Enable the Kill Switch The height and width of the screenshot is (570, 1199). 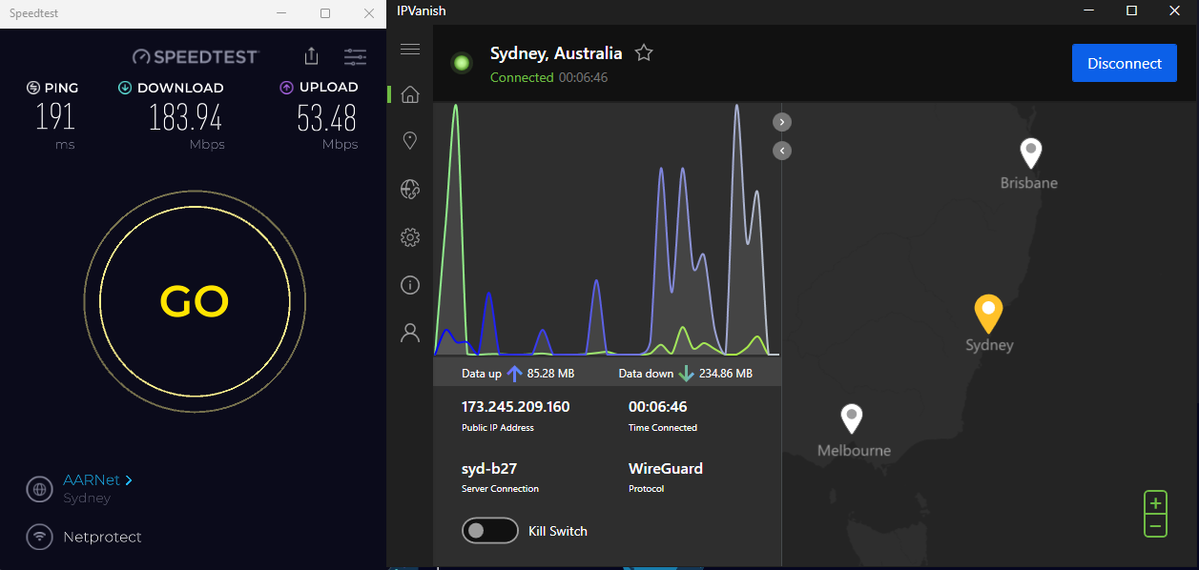click(x=489, y=530)
